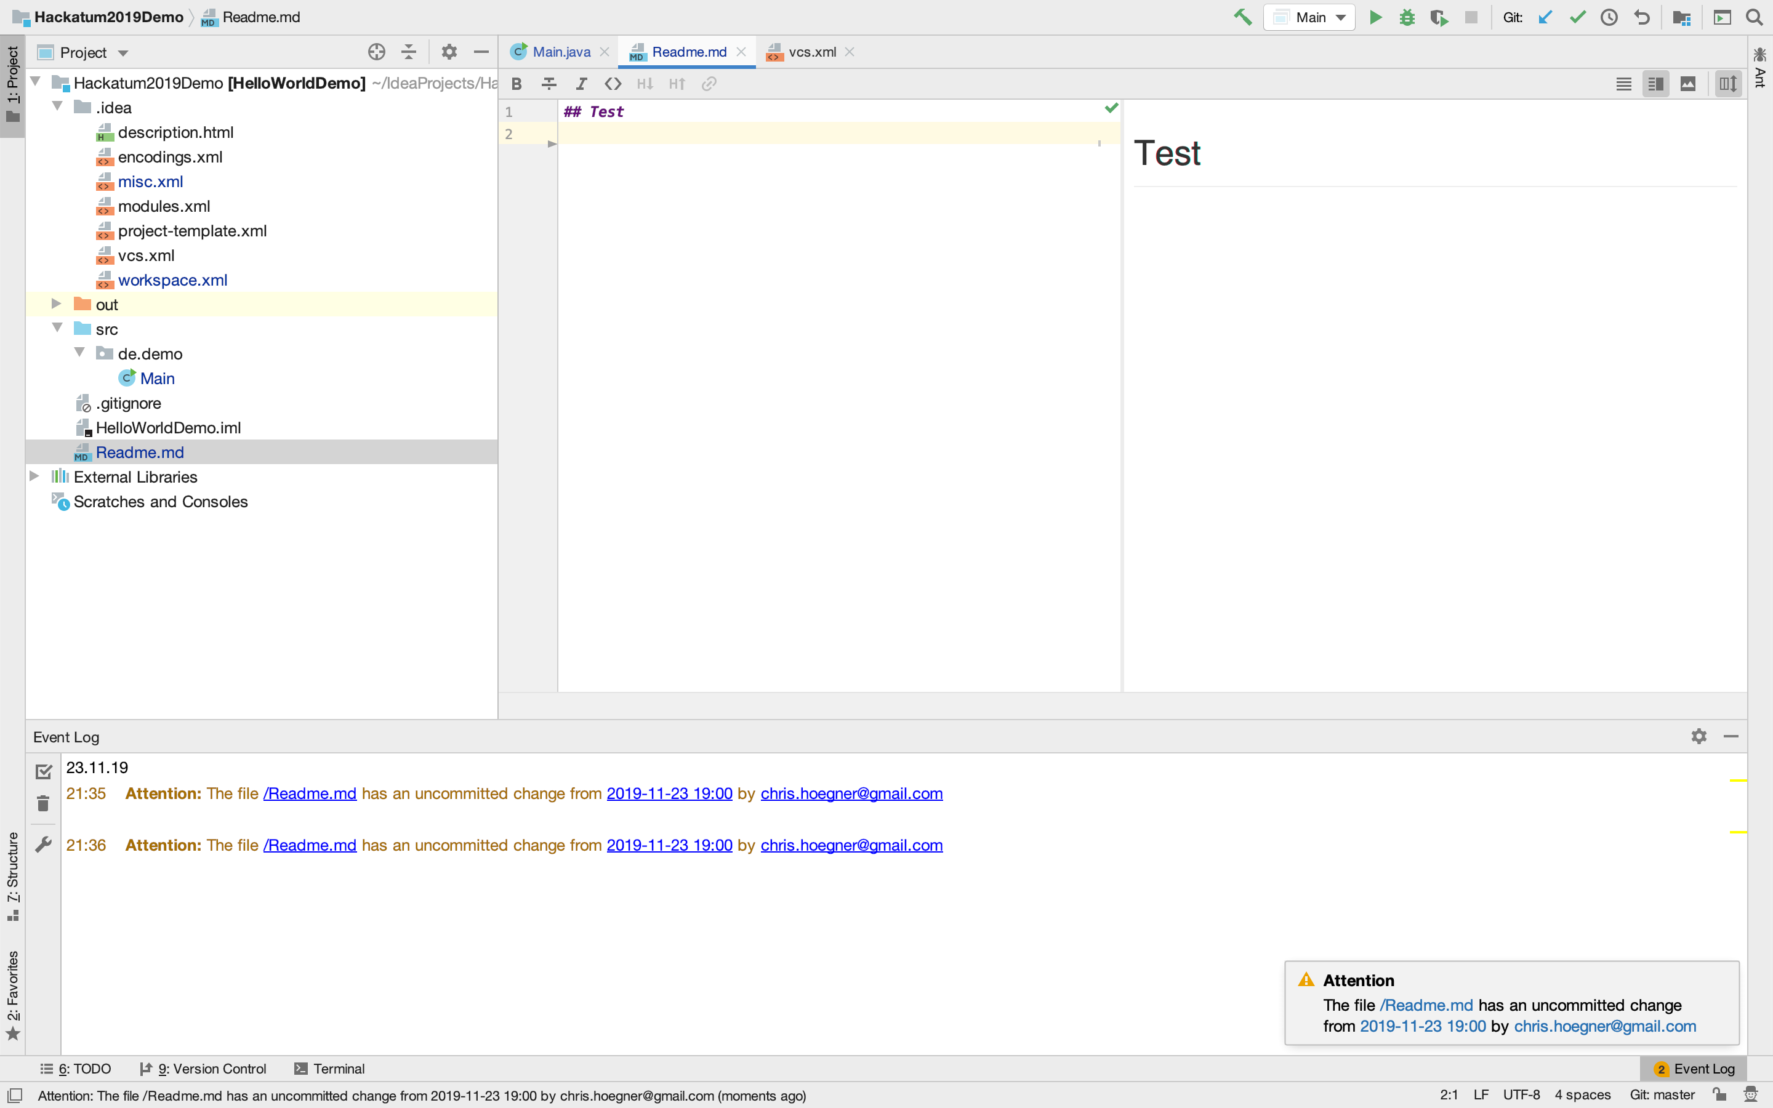The height and width of the screenshot is (1108, 1773).
Task: Click /Readme.md link in Attention popup
Action: tap(1426, 1005)
